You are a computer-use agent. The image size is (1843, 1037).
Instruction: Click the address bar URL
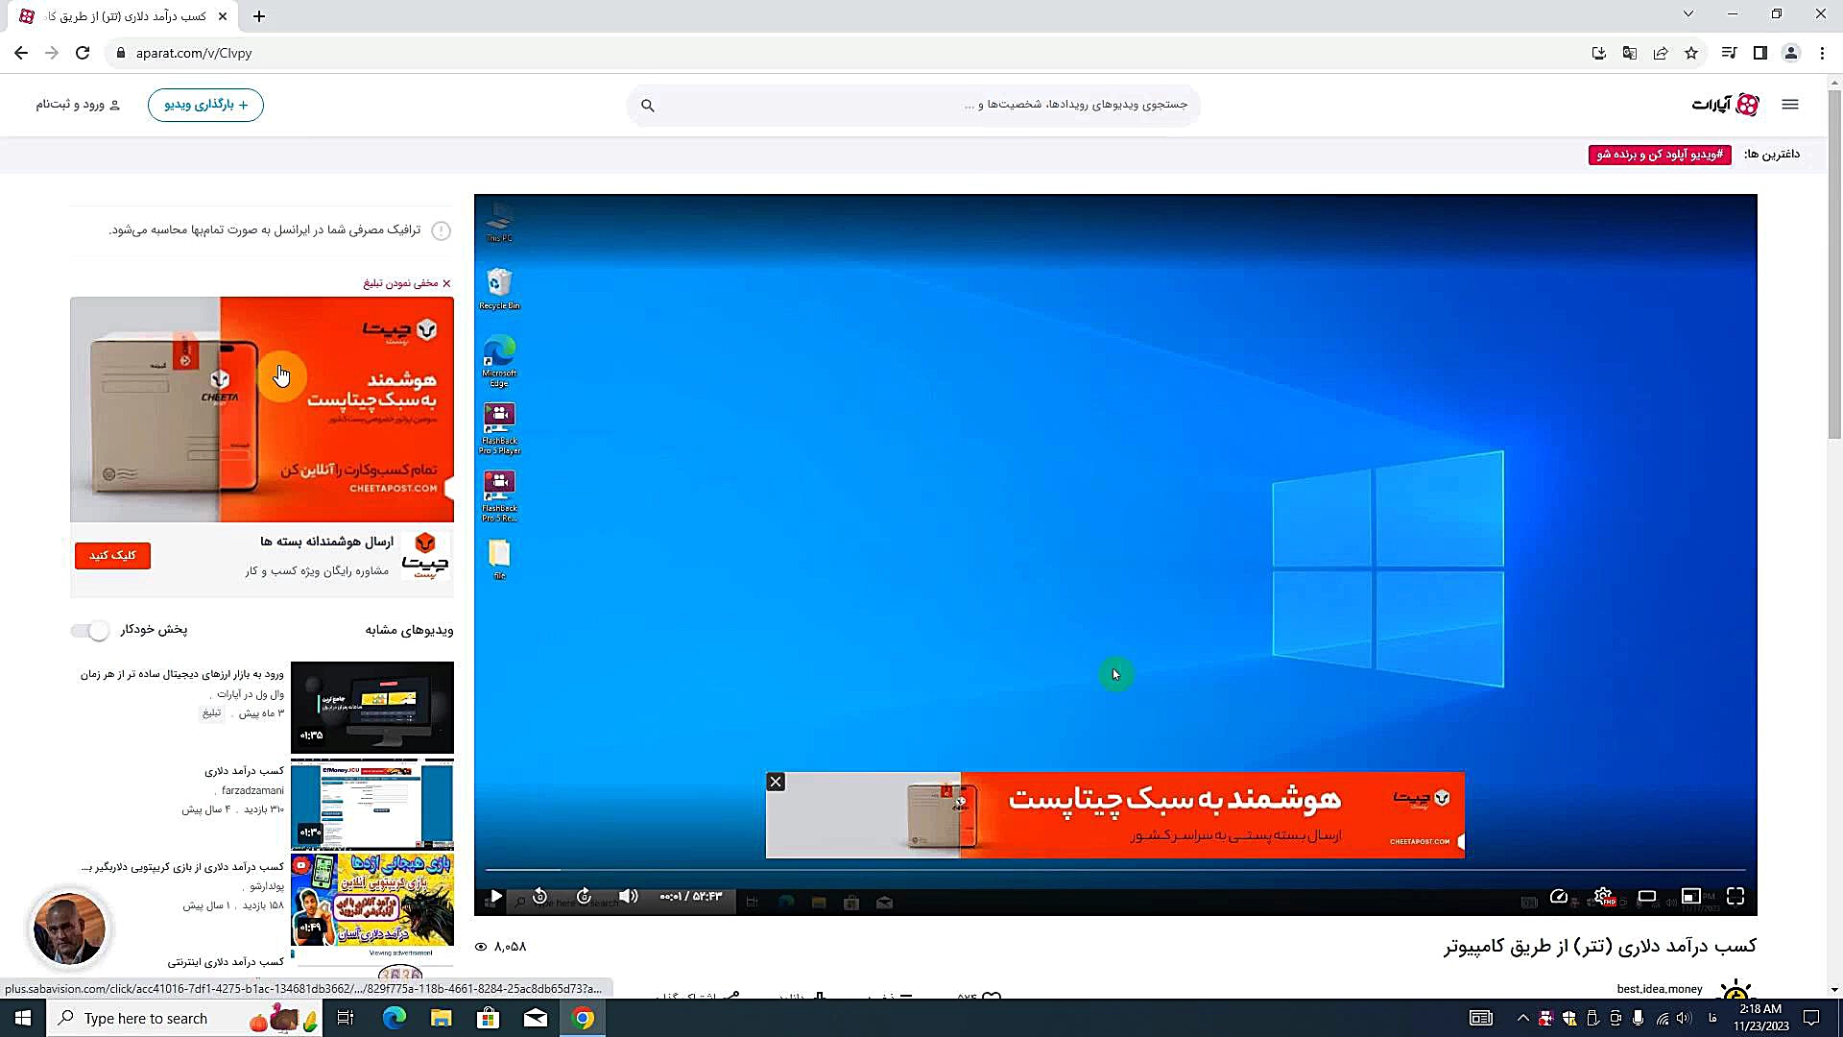[194, 53]
